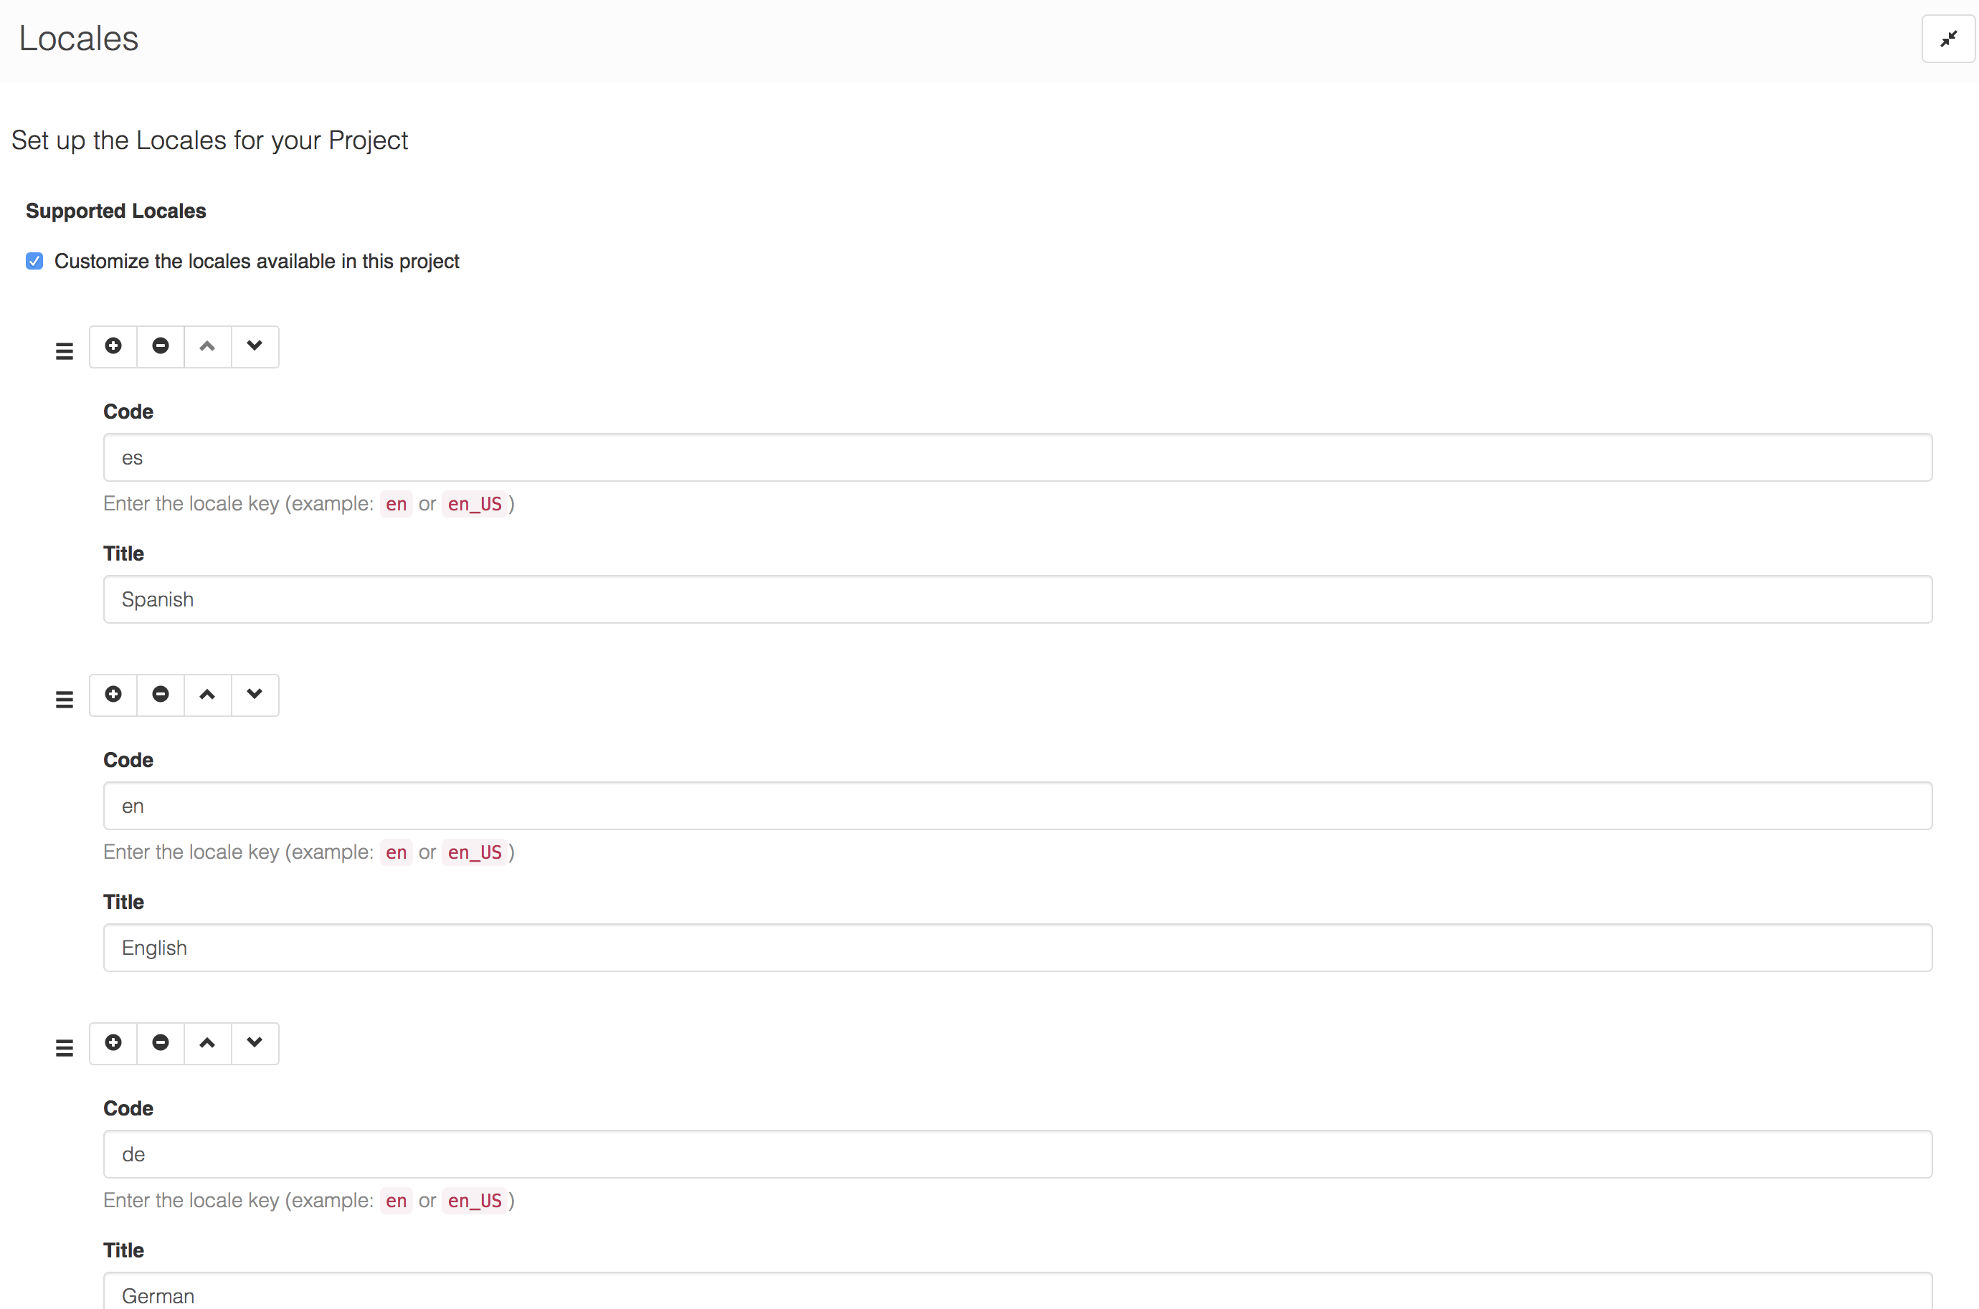Add a locale after the English entry
This screenshot has width=1979, height=1309.
[113, 694]
